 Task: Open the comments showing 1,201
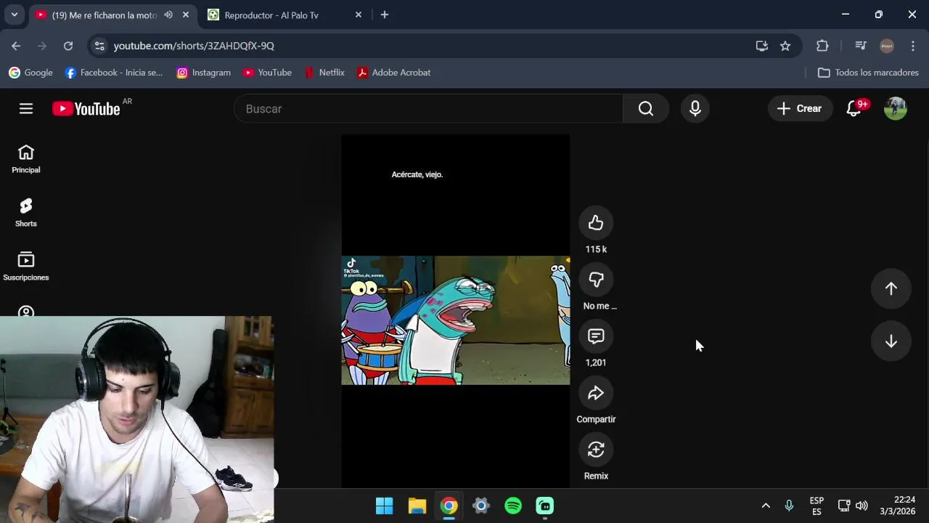coord(596,336)
